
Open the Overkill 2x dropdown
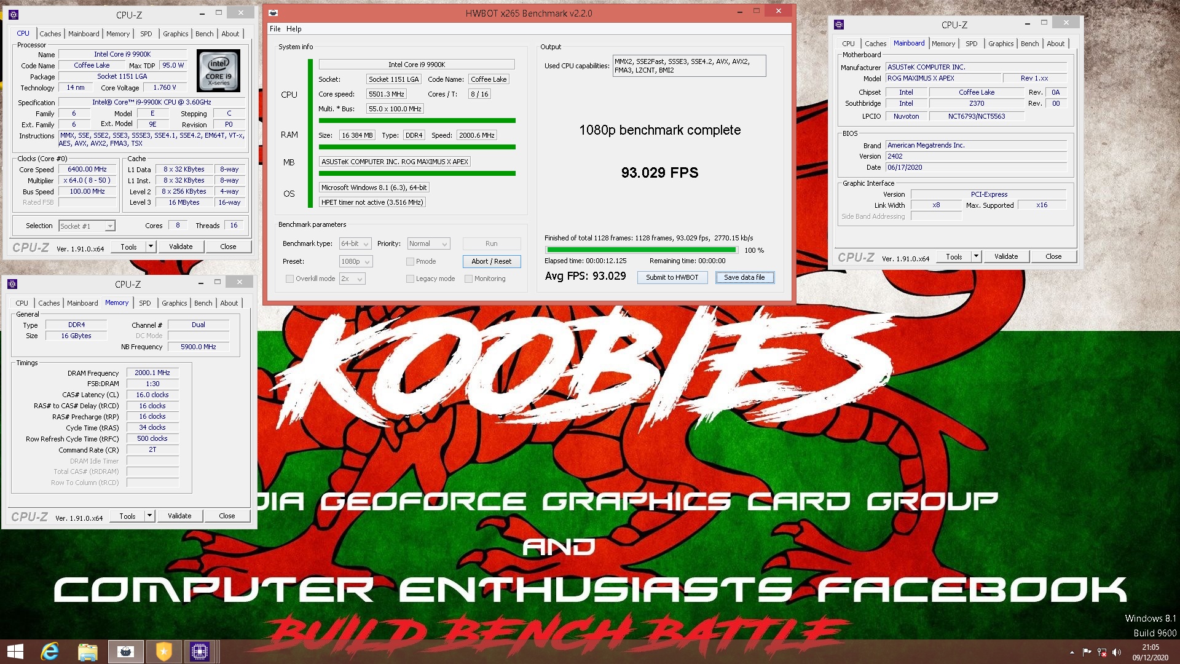pyautogui.click(x=352, y=279)
